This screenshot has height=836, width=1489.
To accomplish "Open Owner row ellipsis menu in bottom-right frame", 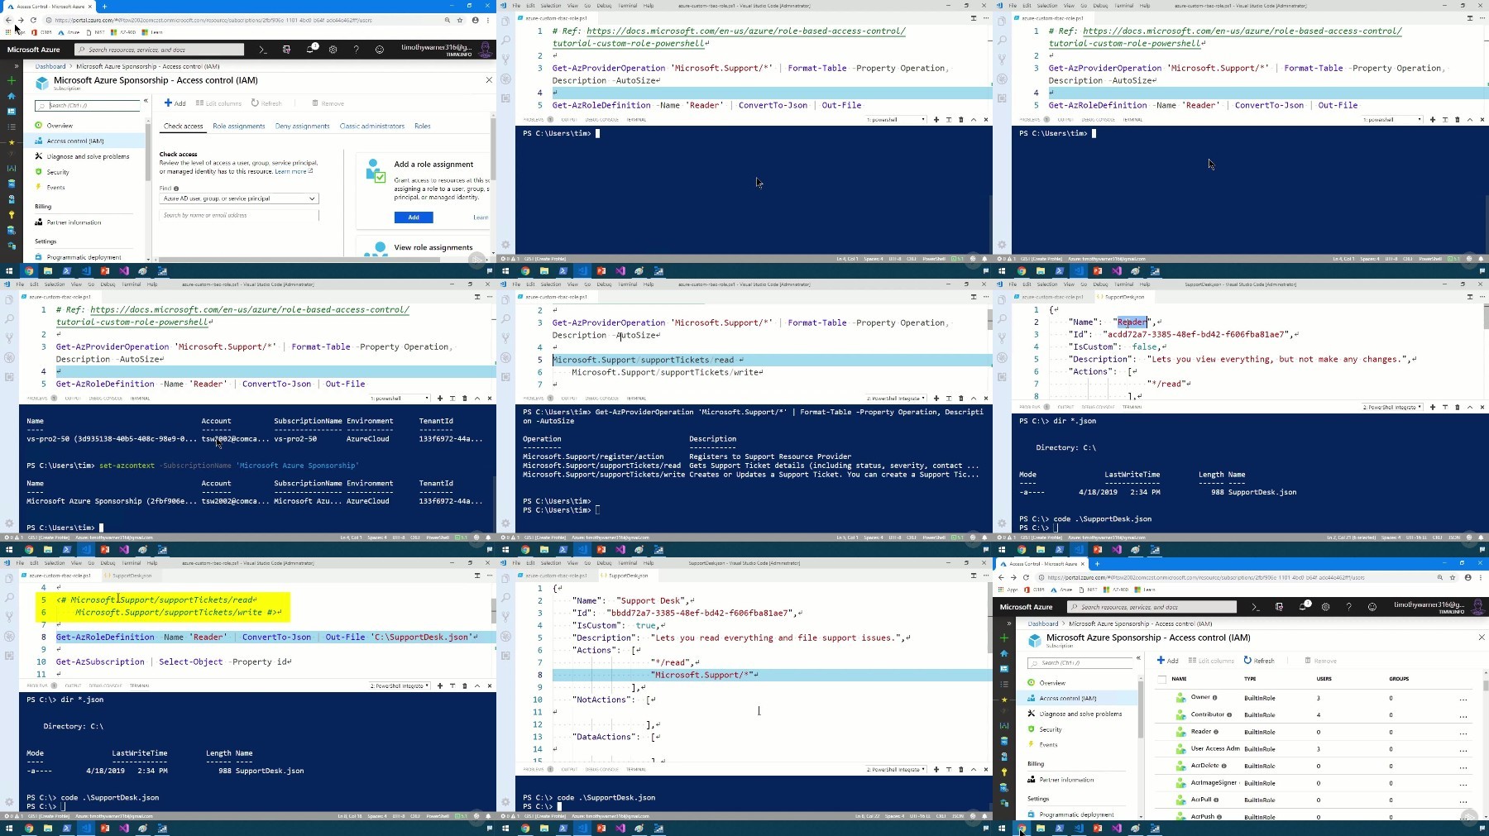I will 1463,699.
